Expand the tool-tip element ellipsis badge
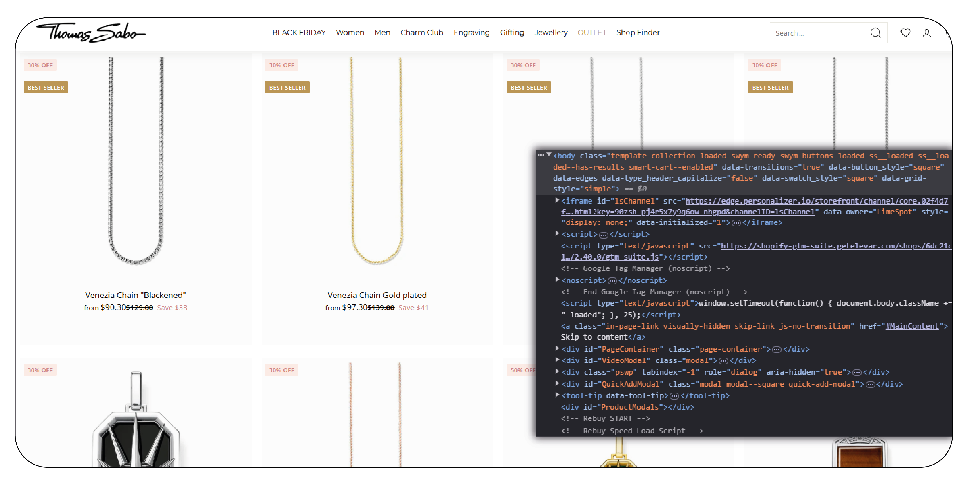This screenshot has width=966, height=479. pos(674,396)
